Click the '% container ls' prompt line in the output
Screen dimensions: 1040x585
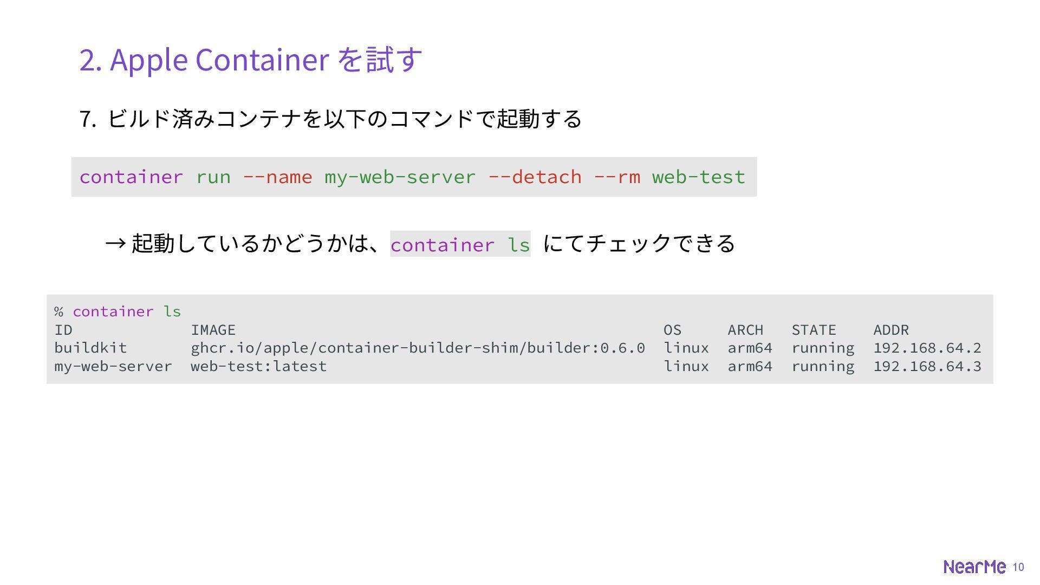pyautogui.click(x=118, y=311)
